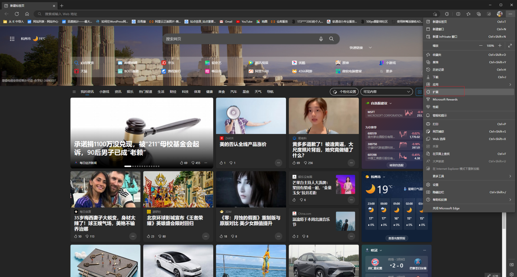Click the 搜索网页 search box

coord(240,39)
